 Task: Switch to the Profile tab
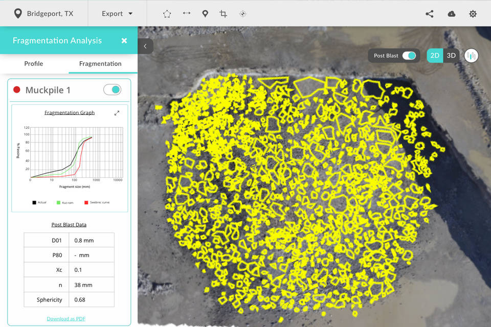(x=34, y=64)
